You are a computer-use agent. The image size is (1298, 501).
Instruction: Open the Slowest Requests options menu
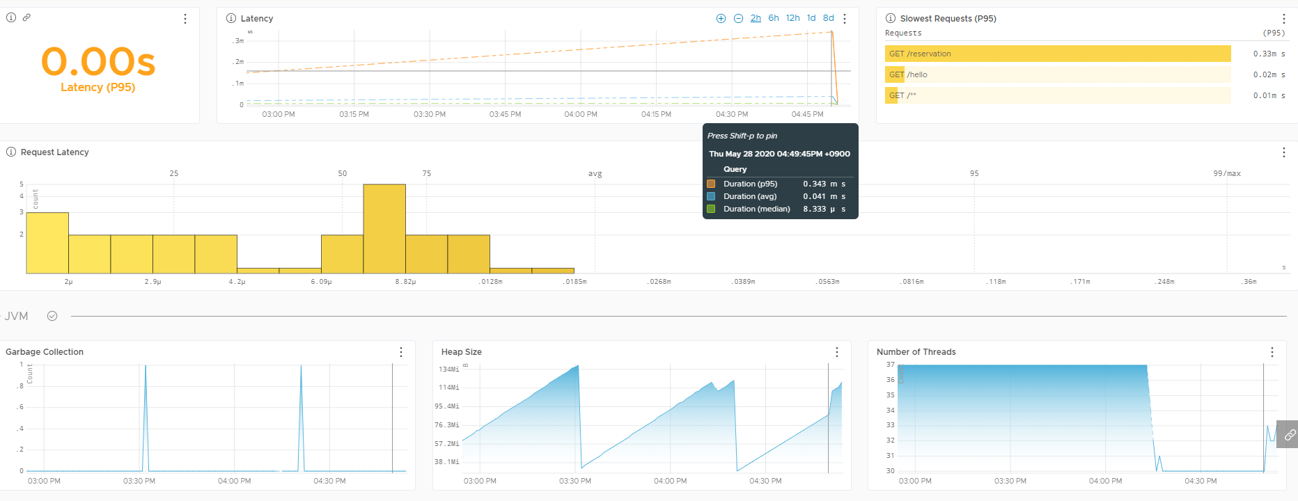(x=1284, y=19)
